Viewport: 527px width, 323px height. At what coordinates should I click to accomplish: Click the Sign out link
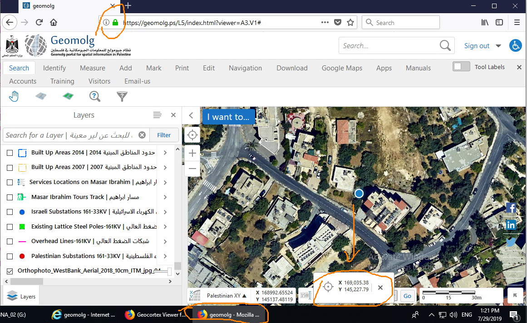(x=477, y=46)
